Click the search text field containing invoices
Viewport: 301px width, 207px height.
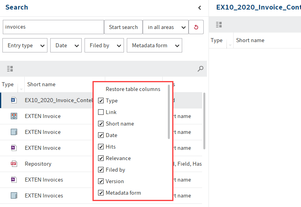[53, 27]
